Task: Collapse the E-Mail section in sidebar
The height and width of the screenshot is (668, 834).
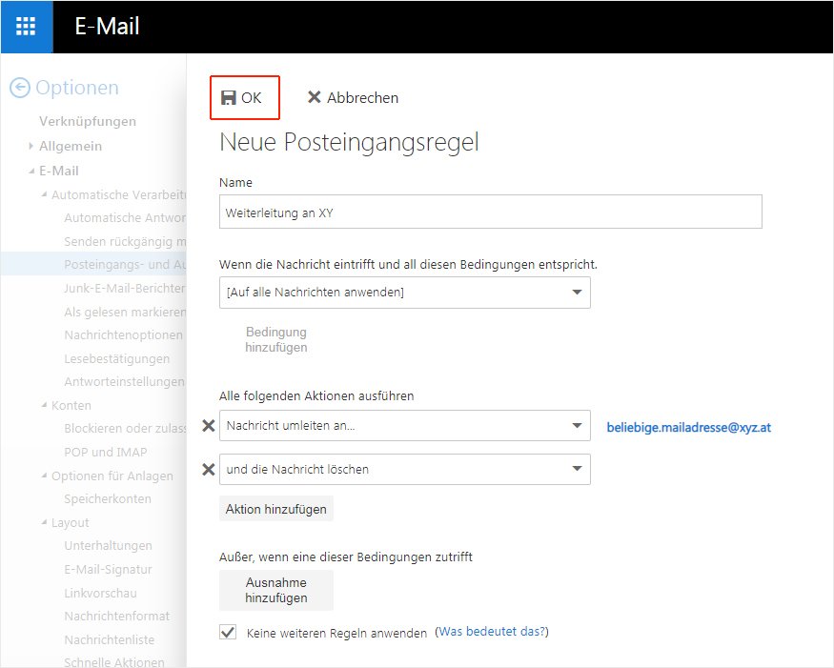Action: pyautogui.click(x=31, y=172)
